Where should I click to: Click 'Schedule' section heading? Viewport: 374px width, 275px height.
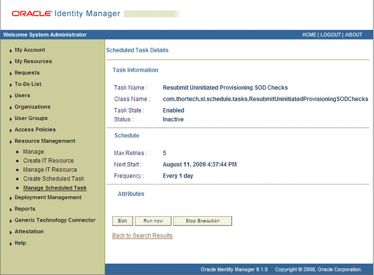click(127, 136)
